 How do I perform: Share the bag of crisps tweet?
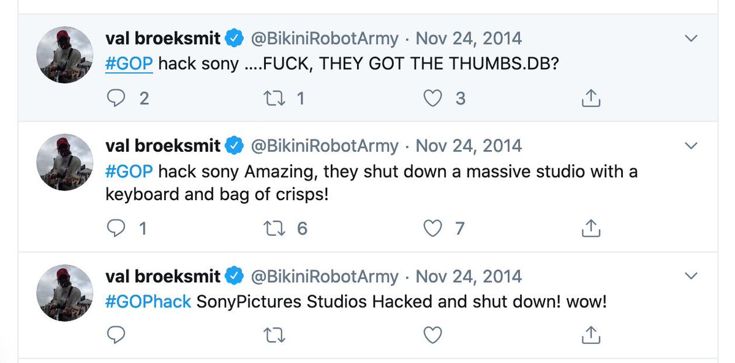[590, 228]
